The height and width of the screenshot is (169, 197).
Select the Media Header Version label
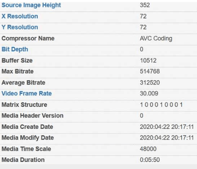point(32,116)
